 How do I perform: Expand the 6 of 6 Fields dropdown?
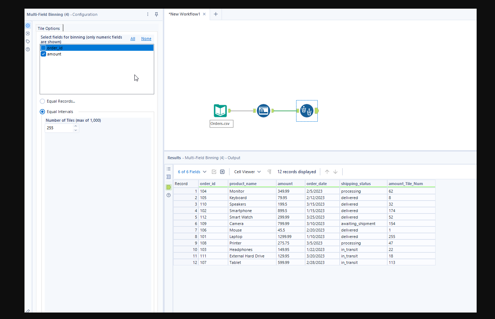[192, 172]
